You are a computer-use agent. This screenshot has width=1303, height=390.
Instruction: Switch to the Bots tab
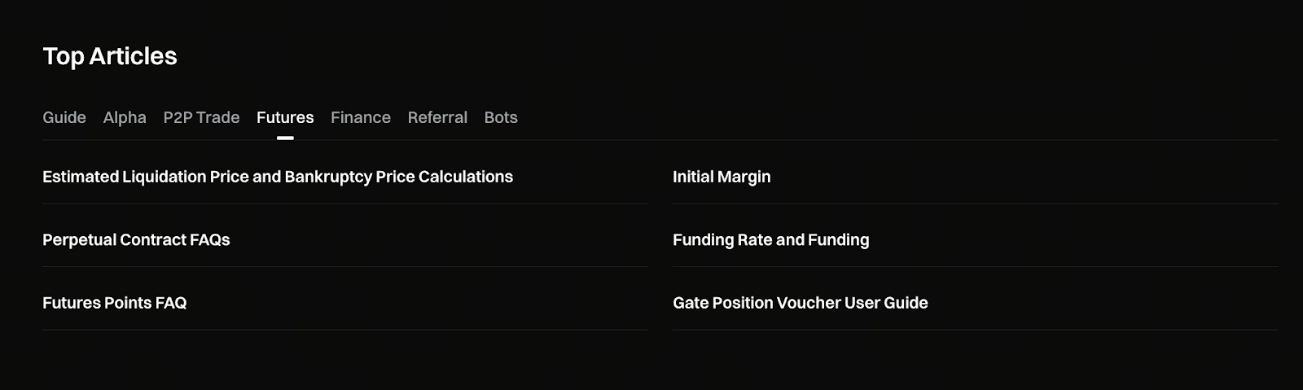tap(501, 117)
